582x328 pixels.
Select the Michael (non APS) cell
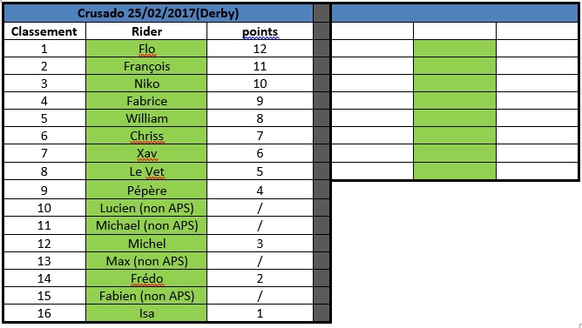[x=146, y=225]
